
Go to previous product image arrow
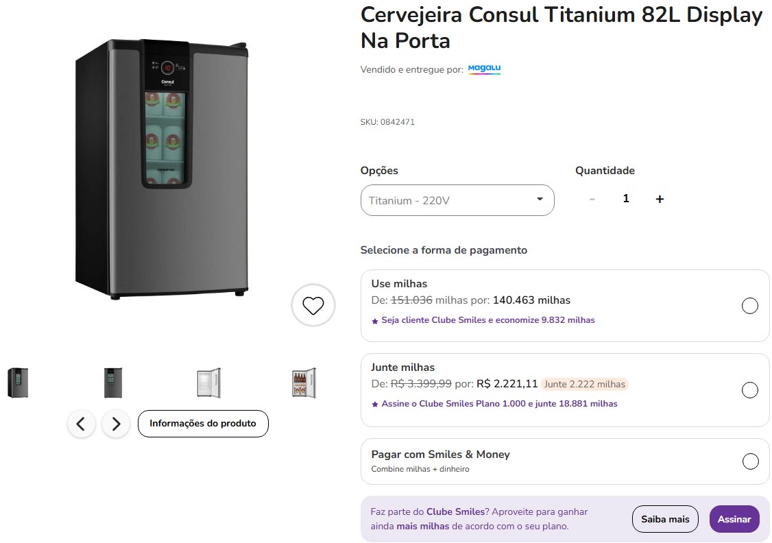(x=81, y=424)
